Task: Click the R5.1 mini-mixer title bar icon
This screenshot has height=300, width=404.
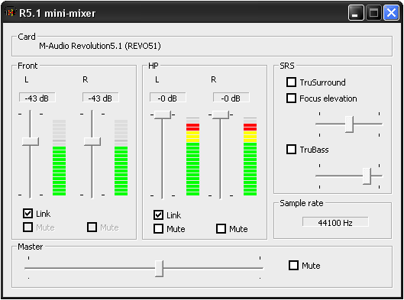Action: (x=10, y=12)
